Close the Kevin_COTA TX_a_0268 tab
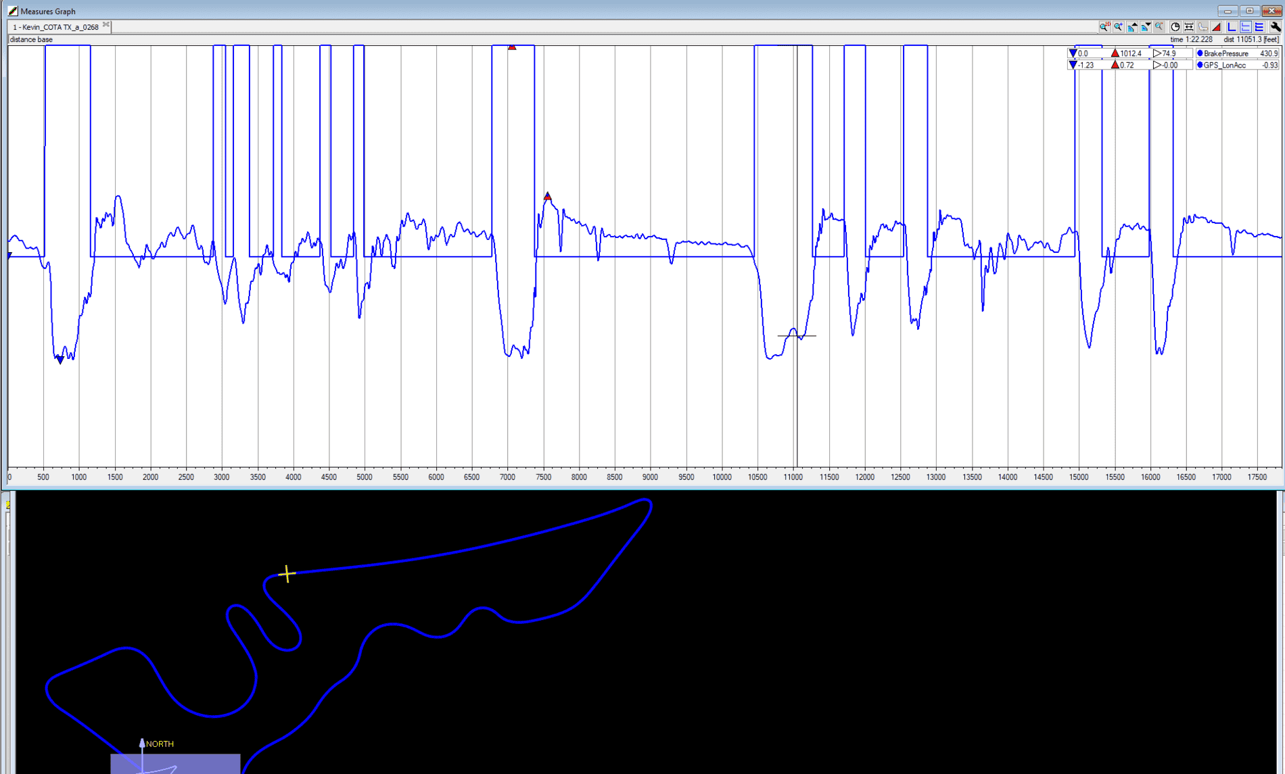Screen dimensions: 1285x774 point(106,25)
